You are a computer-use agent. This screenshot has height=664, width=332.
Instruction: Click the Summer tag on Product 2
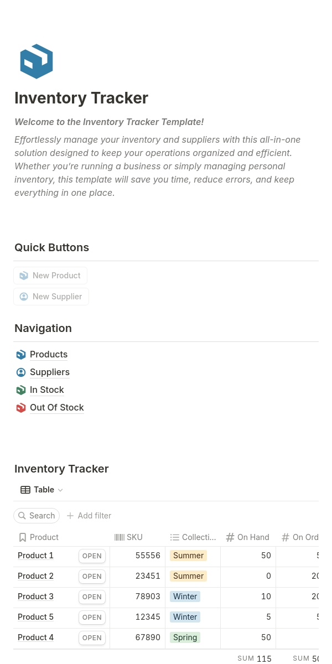tap(188, 576)
